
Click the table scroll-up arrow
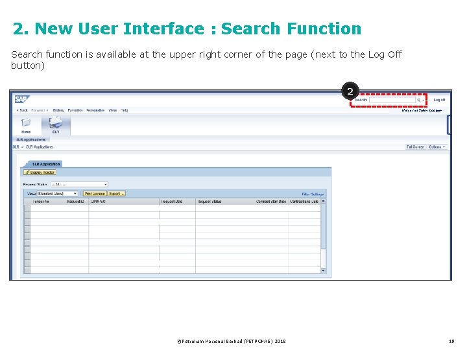tap(324, 202)
